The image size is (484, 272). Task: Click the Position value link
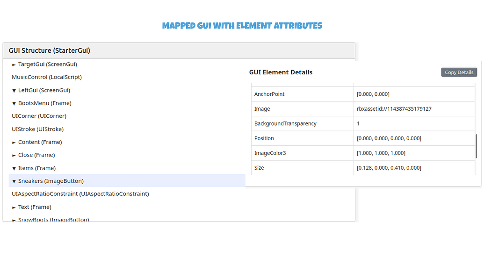tap(389, 138)
